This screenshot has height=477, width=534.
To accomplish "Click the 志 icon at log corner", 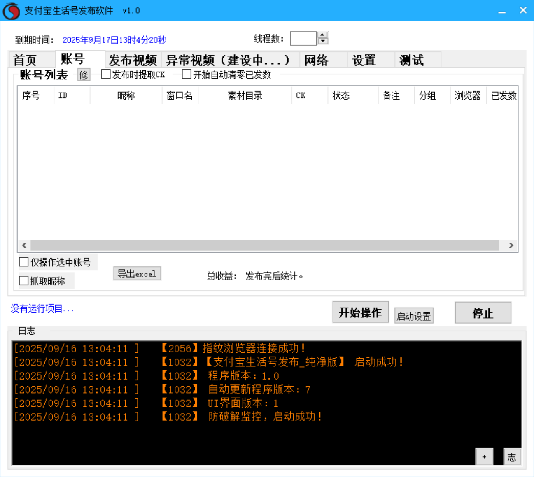I will (512, 456).
